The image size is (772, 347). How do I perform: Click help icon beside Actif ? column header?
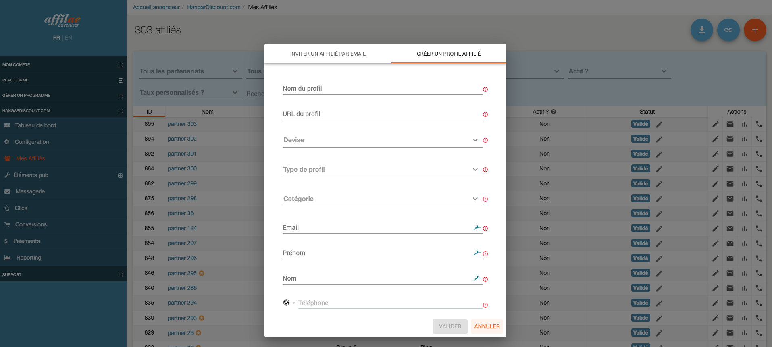coord(554,112)
